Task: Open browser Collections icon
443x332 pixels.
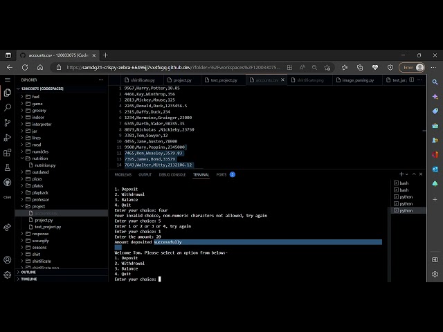Action: click(360, 68)
